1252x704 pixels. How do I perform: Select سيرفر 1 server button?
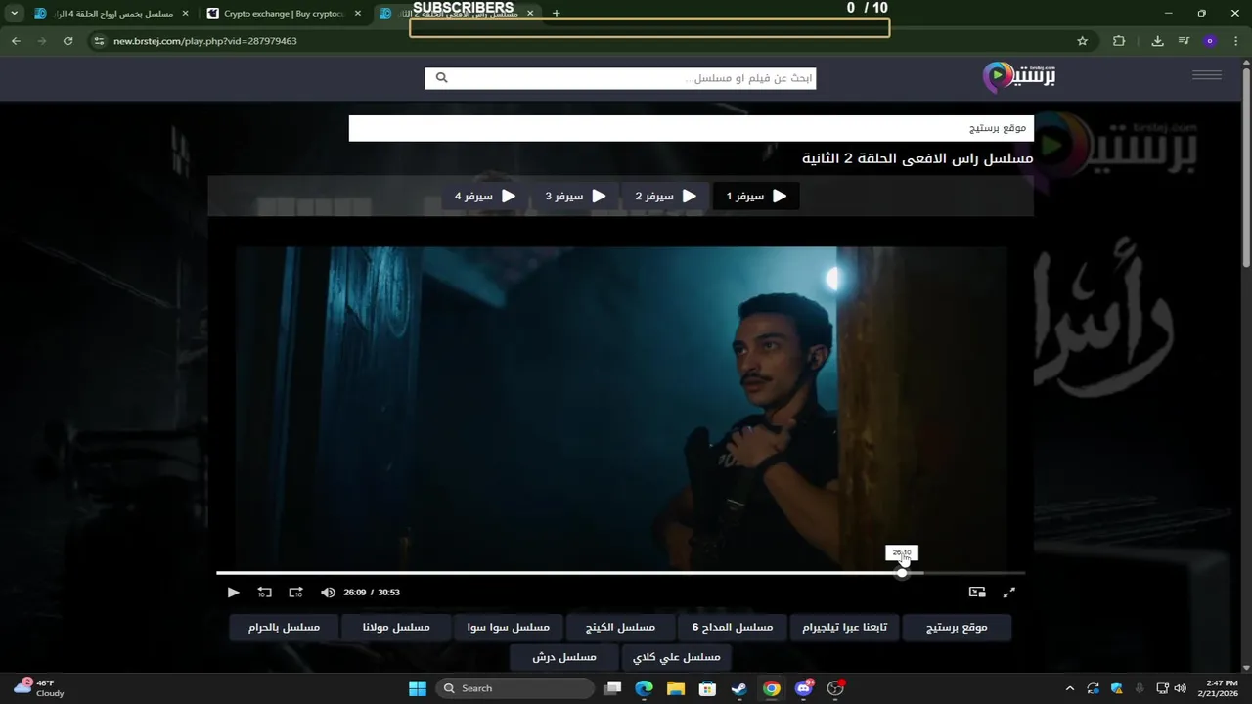click(756, 196)
